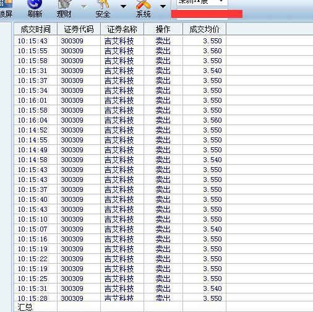313x312 pixels.
Task: Select the row with time 10:15:07
Action: pyautogui.click(x=163, y=229)
